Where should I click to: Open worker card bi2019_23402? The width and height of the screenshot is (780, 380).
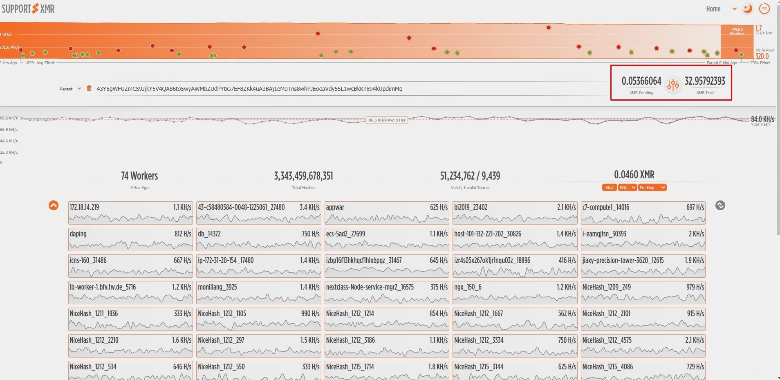[515, 212]
